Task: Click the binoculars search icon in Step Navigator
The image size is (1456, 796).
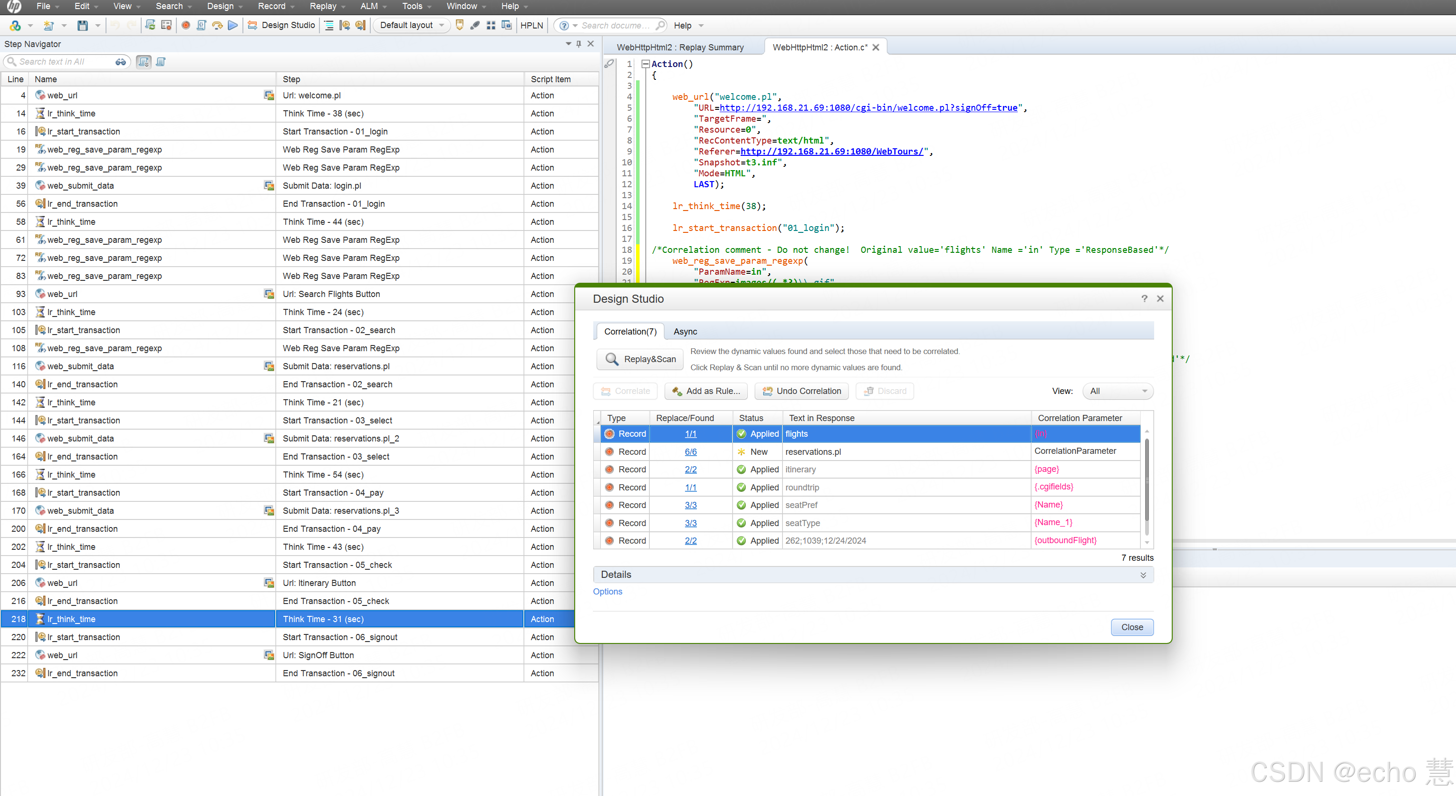Action: pos(120,62)
